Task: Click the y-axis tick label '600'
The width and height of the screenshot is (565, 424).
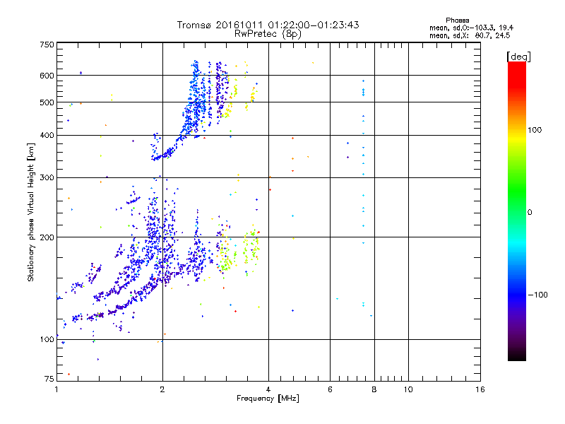Action: (x=47, y=76)
